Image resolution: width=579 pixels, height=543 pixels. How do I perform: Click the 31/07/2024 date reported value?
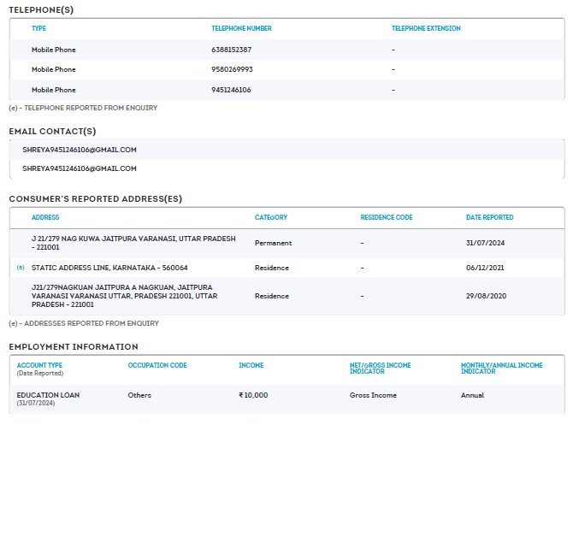(485, 243)
